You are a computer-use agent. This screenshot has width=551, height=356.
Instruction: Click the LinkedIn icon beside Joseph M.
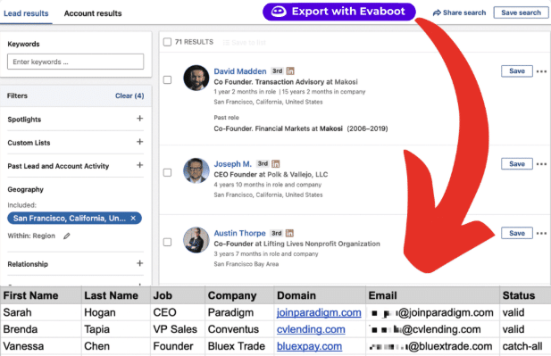click(276, 163)
